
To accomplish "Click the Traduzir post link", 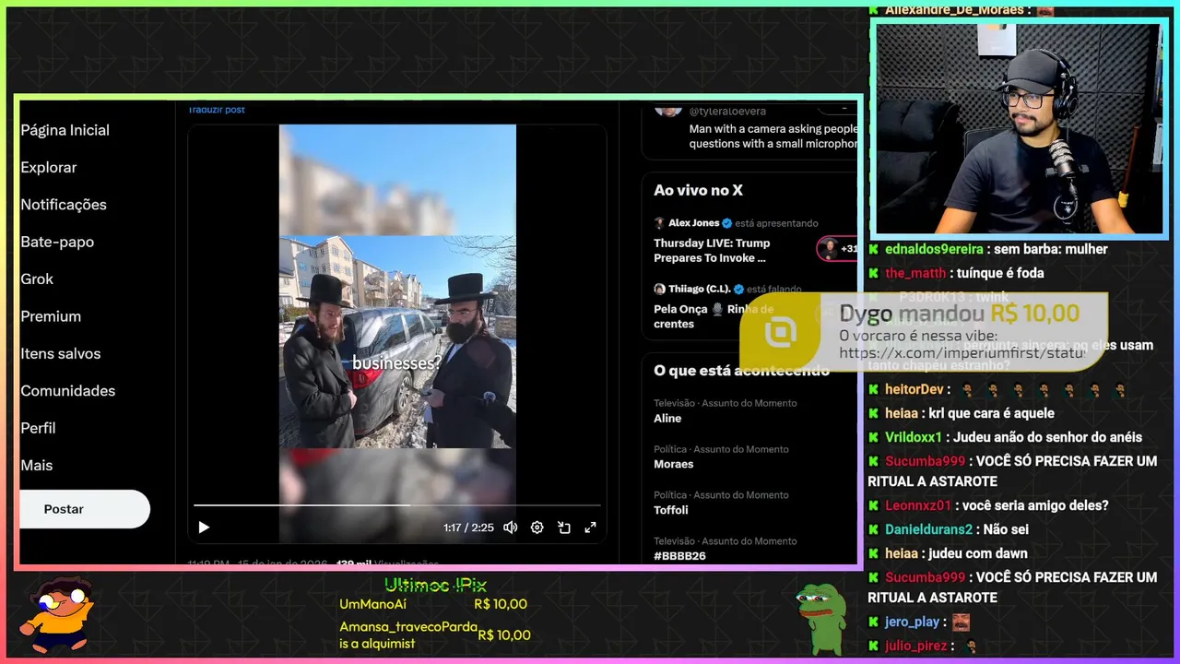I will [217, 110].
